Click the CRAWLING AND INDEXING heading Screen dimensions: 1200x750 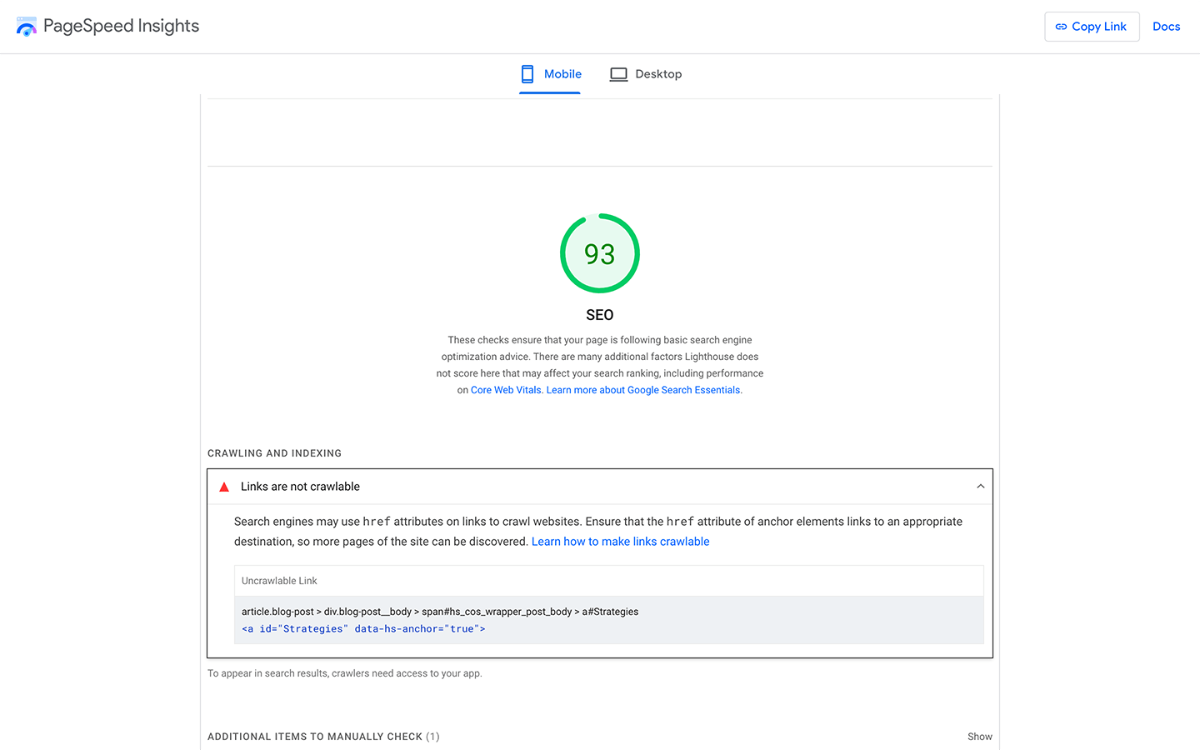click(274, 453)
